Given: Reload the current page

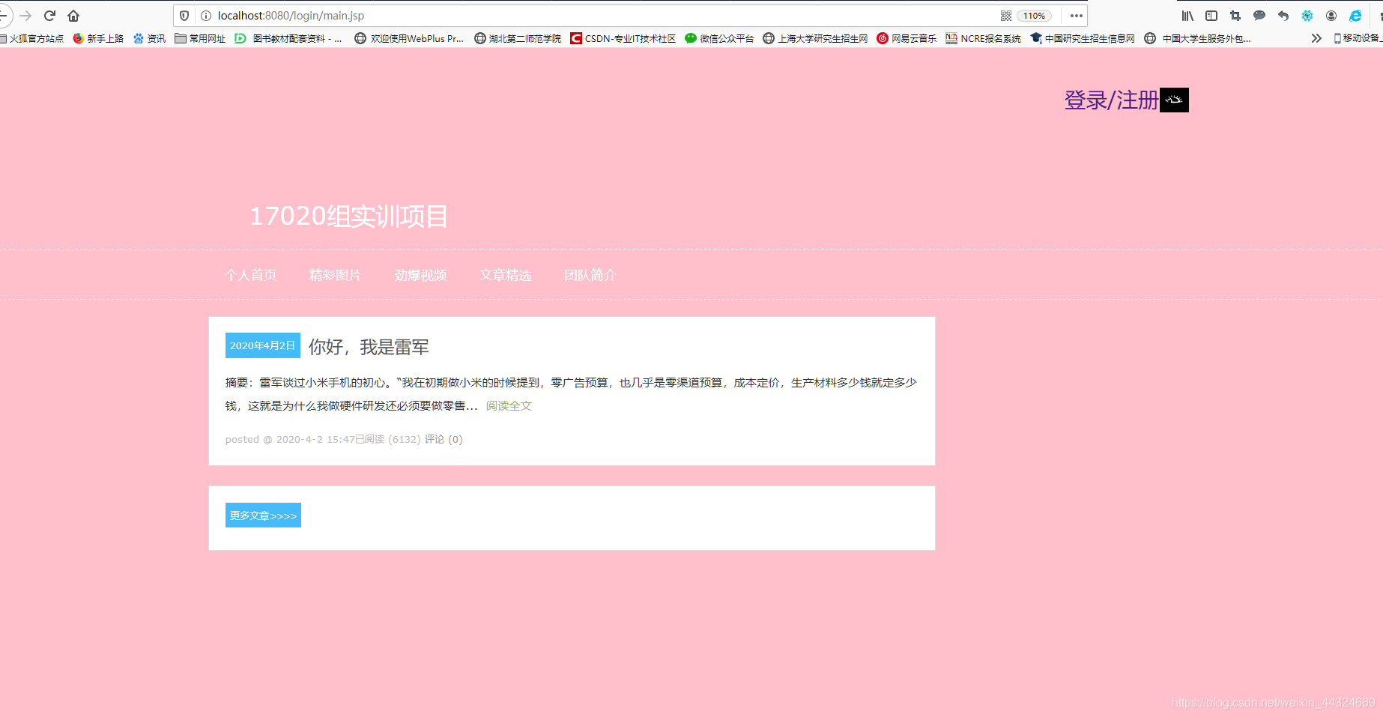Looking at the screenshot, I should 49,16.
